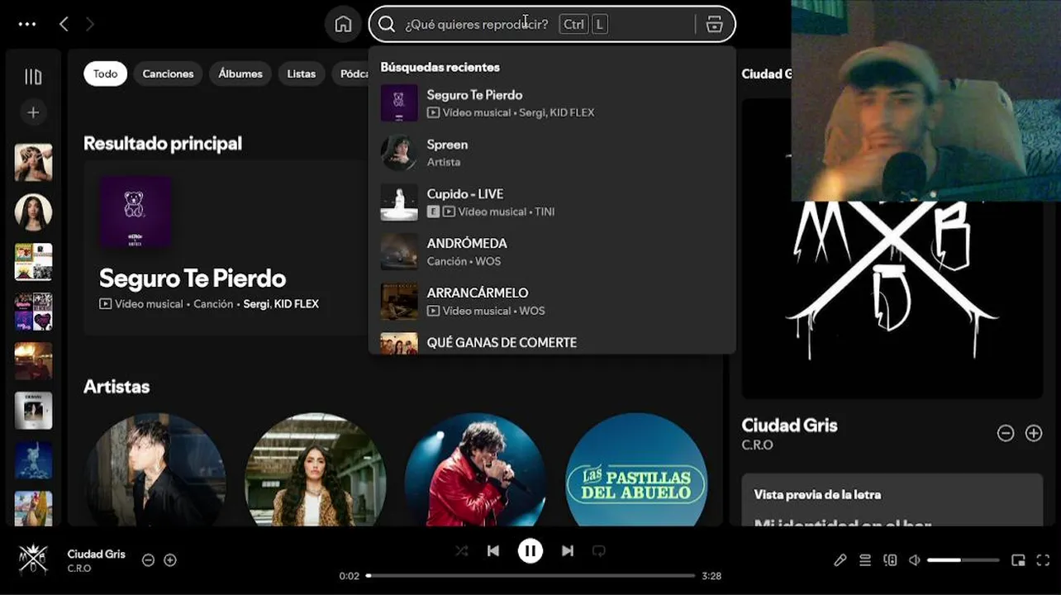
Task: Open the lyrics preview card
Action: tap(892, 500)
